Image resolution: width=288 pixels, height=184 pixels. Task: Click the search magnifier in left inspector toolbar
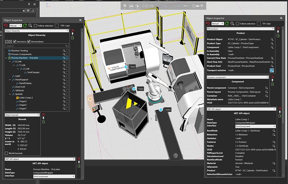(31, 25)
